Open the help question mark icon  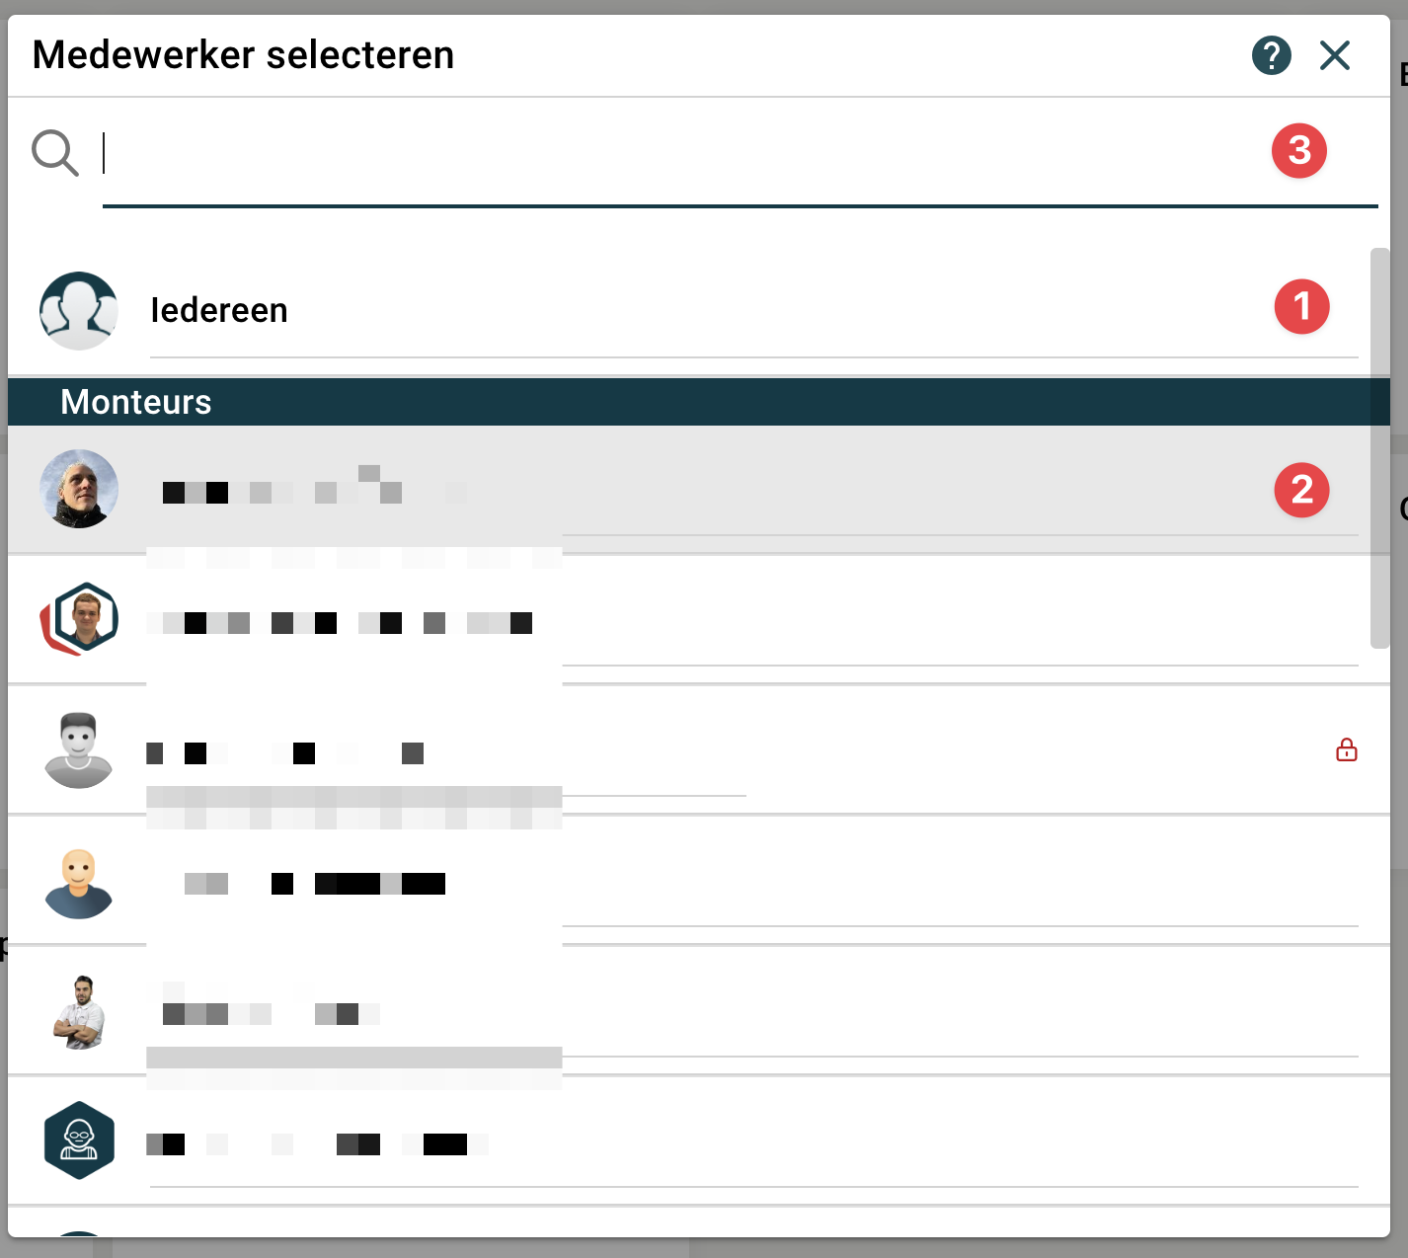(x=1271, y=55)
